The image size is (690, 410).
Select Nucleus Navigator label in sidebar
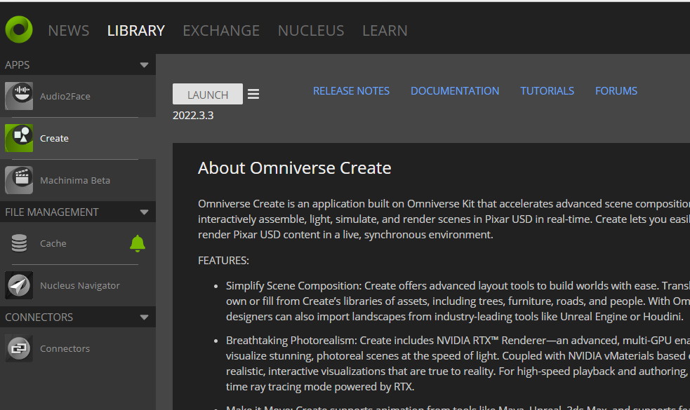click(79, 286)
